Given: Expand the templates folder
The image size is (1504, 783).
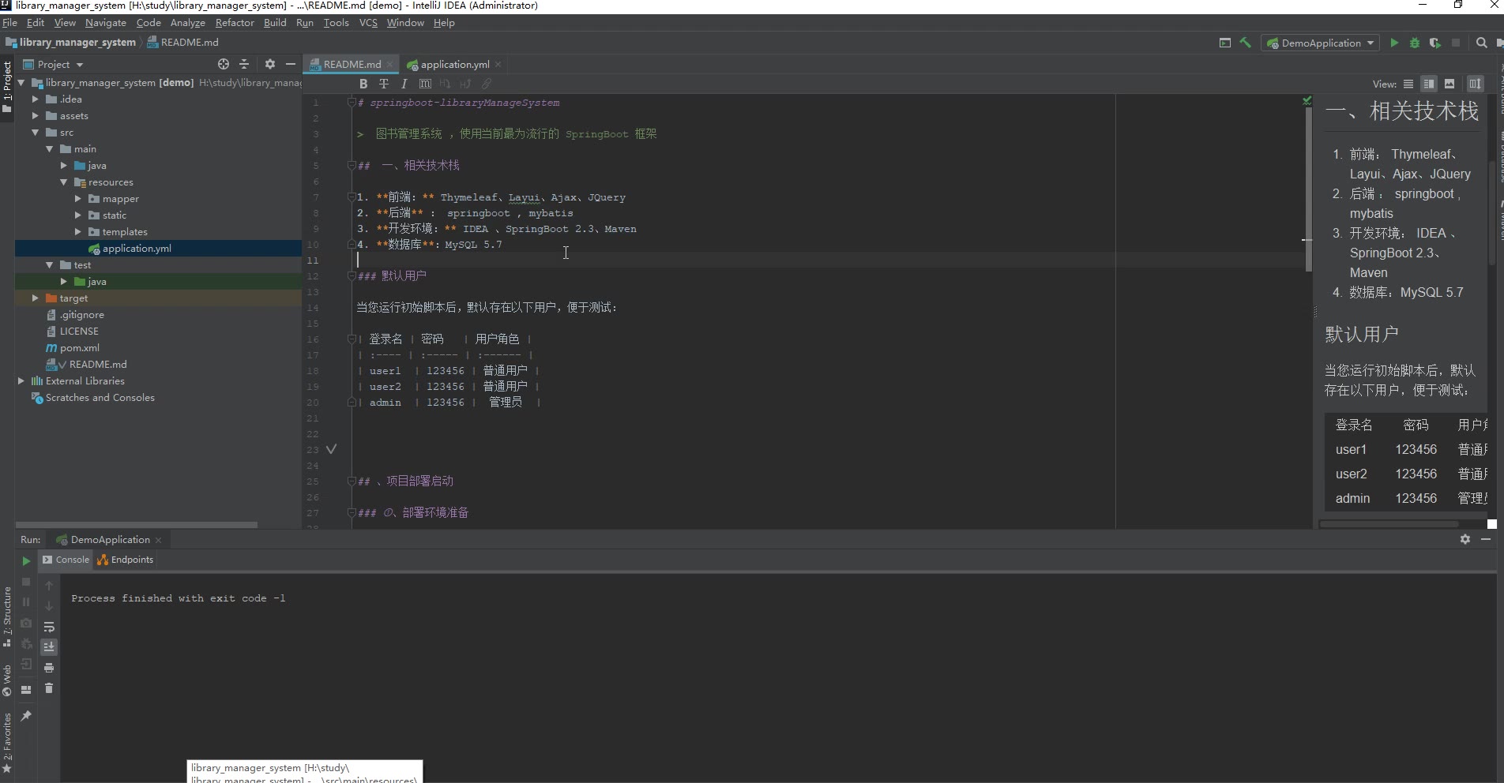Looking at the screenshot, I should pyautogui.click(x=78, y=232).
